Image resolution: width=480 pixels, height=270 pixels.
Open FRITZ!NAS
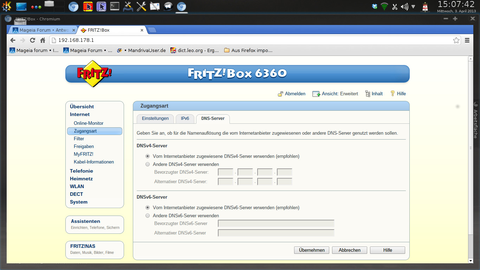[x=95, y=250]
